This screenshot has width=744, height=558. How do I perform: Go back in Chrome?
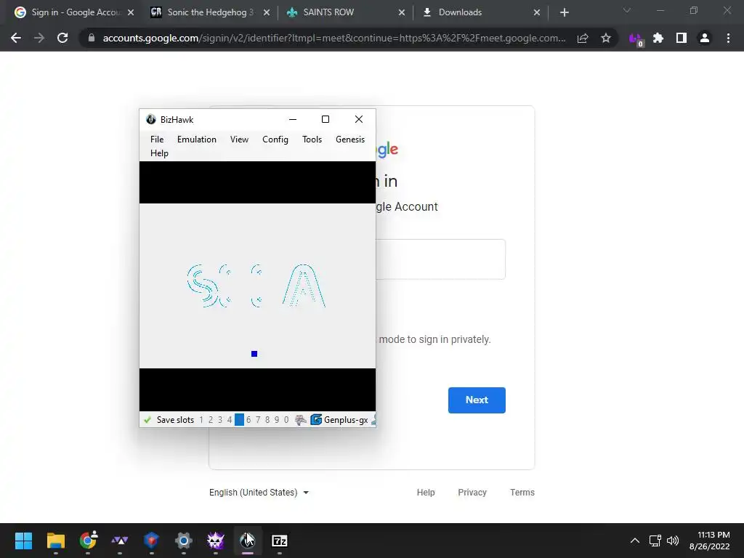(x=16, y=38)
